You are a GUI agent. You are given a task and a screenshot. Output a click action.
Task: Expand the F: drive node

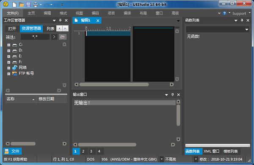(x=9, y=62)
